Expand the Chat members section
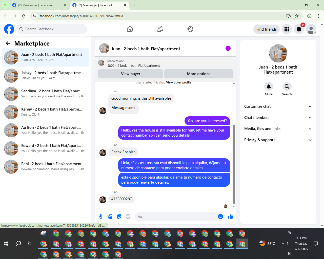Screen dimensions: 324x259 tap(278, 118)
